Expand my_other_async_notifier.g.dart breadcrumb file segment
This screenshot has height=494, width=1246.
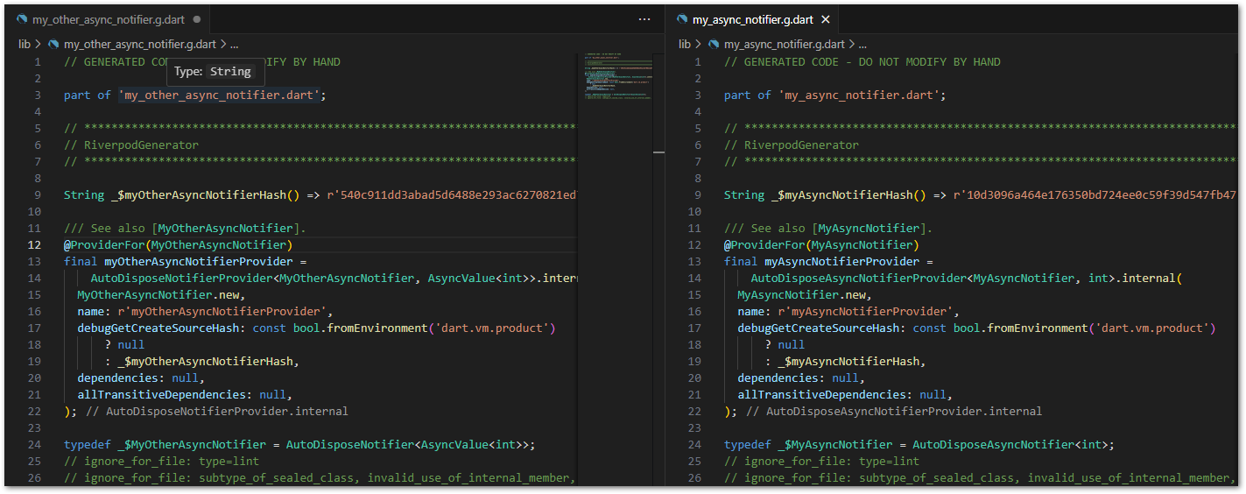(x=139, y=44)
